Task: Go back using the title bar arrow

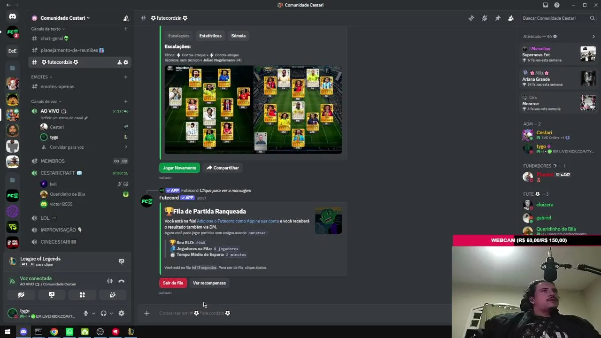Action: point(8,5)
